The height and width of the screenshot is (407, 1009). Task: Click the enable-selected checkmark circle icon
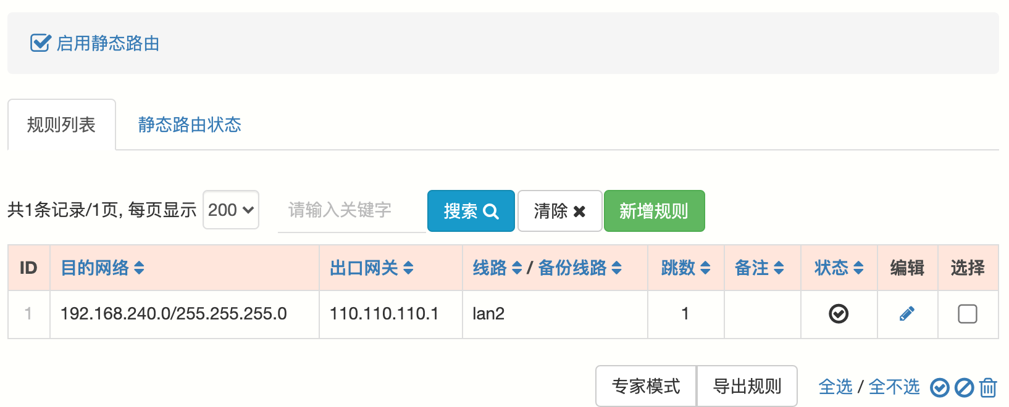(x=939, y=387)
